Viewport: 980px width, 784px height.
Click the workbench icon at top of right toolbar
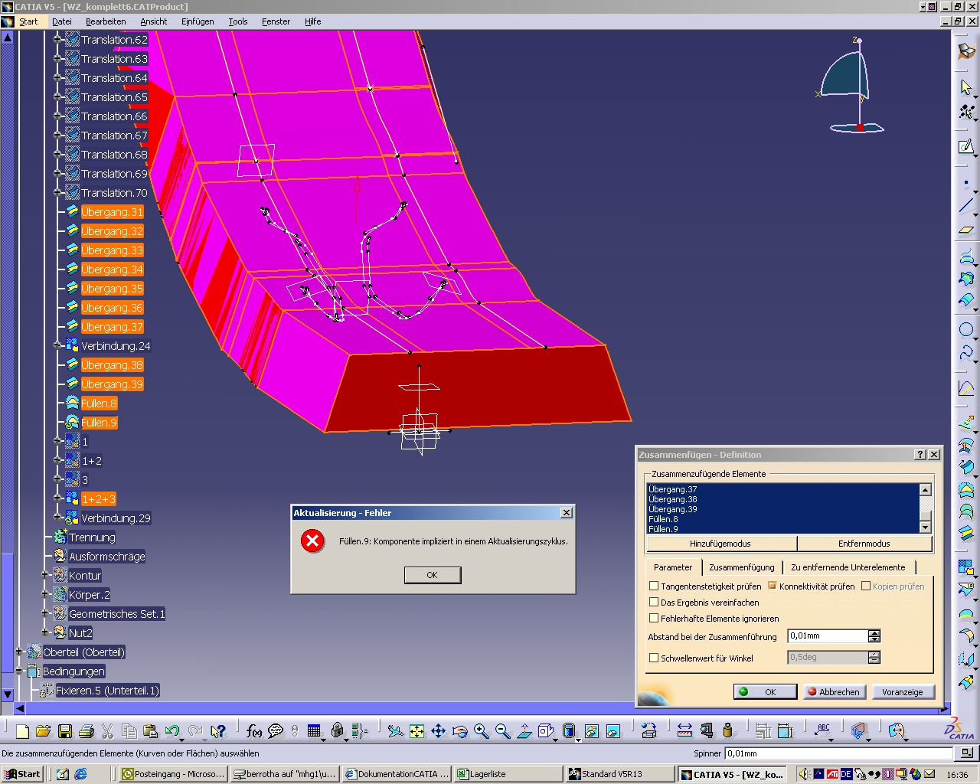(966, 51)
